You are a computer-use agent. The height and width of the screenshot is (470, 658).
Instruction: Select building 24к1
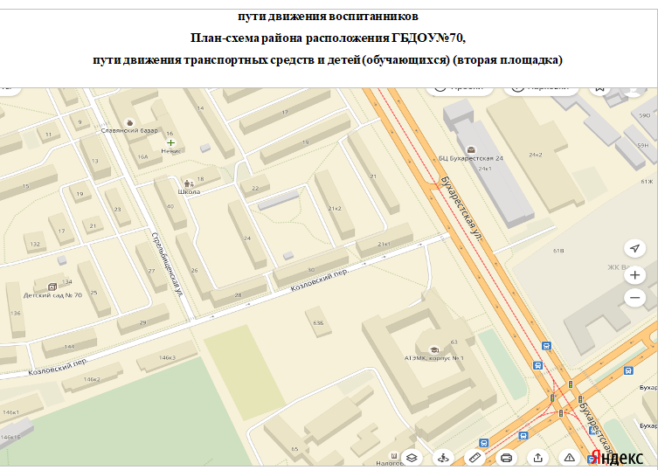pos(485,169)
